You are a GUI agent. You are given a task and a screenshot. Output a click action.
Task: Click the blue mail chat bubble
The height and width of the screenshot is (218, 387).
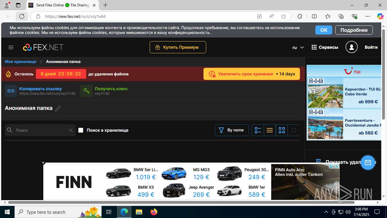[x=368, y=163]
